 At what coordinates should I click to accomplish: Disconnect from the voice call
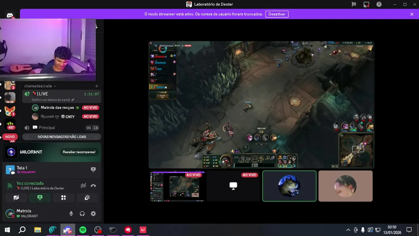93,186
